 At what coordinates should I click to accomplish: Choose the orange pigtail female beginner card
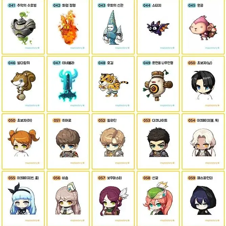(23, 141)
